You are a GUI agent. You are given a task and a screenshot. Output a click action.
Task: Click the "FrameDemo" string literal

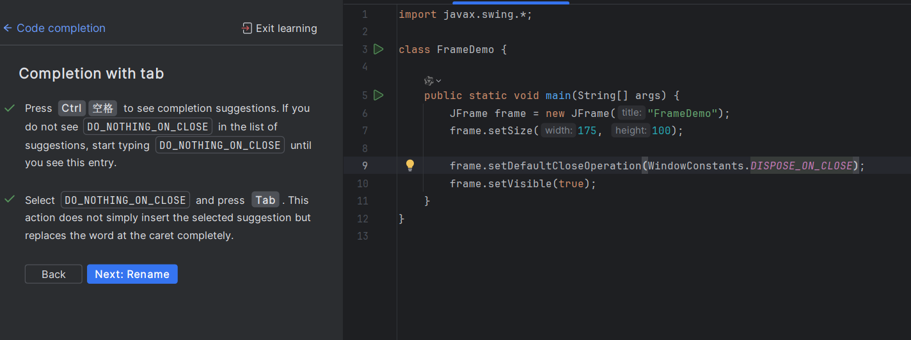tap(683, 113)
